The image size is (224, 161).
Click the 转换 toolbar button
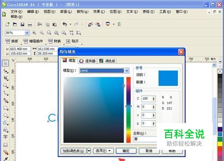(x=54, y=41)
